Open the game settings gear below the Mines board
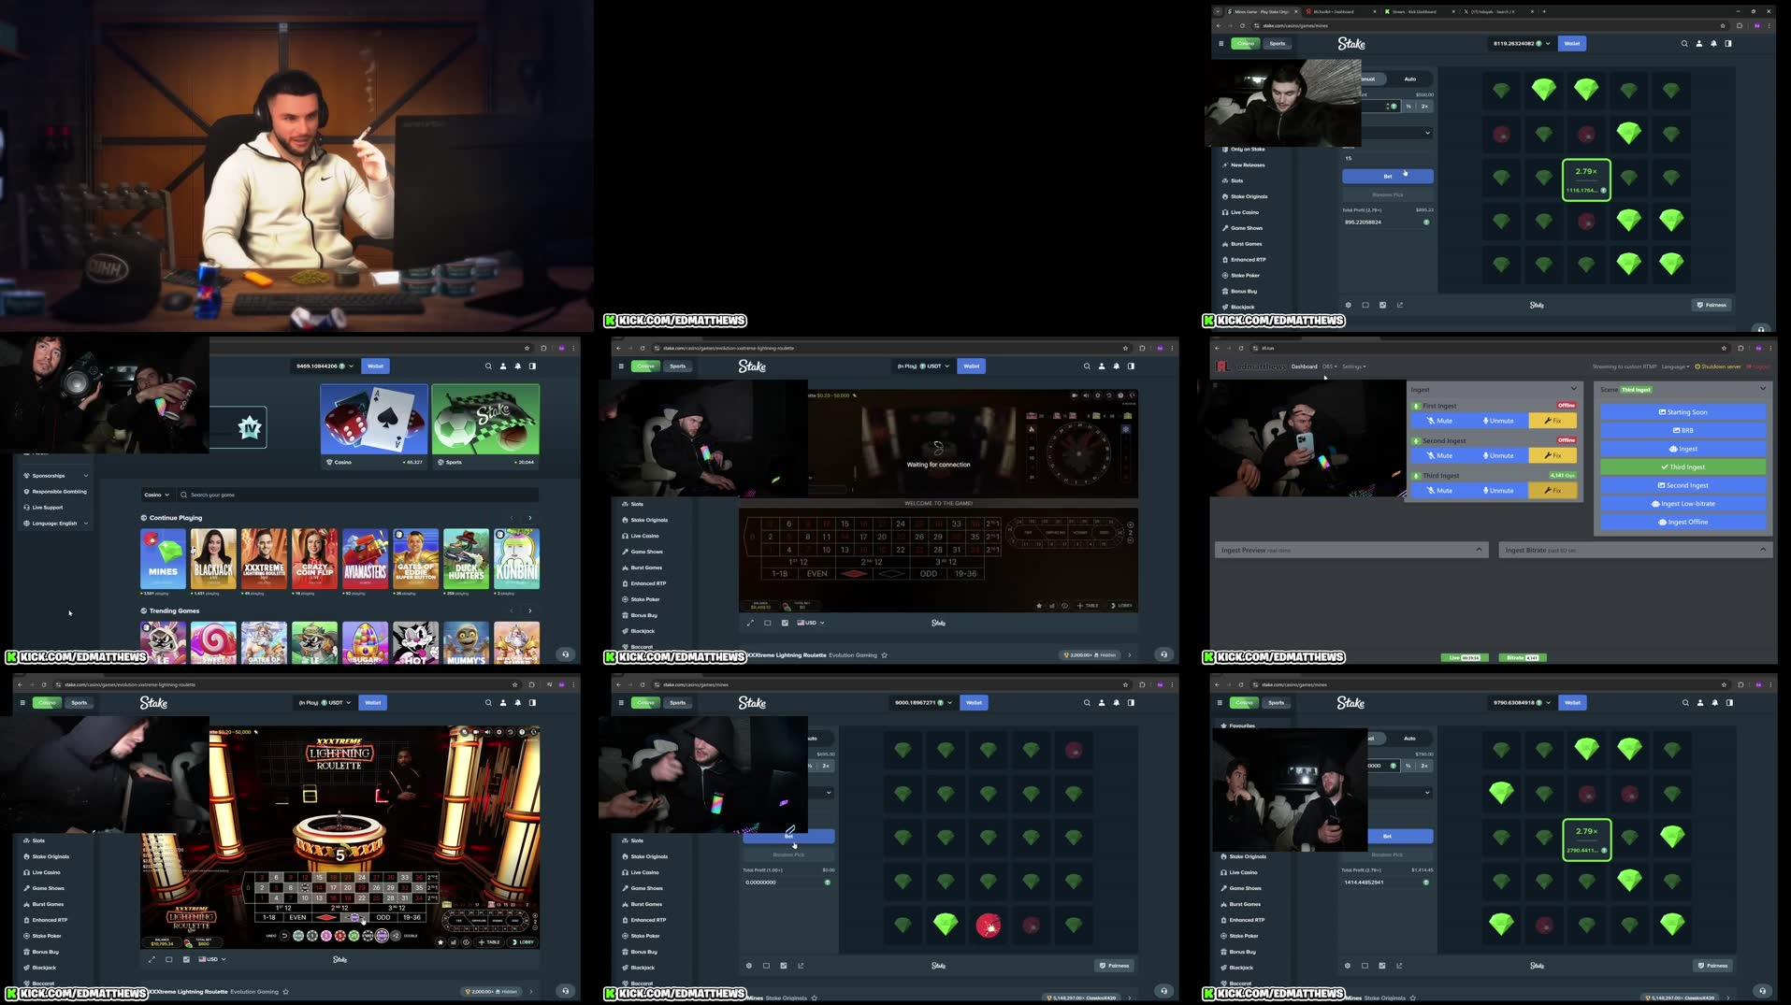This screenshot has height=1005, width=1791. click(1348, 965)
